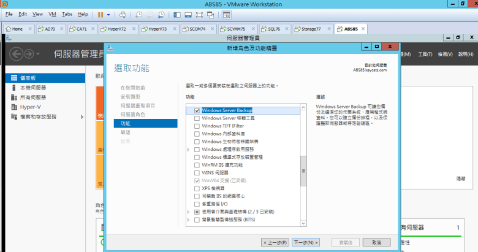This screenshot has width=478, height=252.
Task: Click the 下一步(N) next button
Action: [306, 242]
